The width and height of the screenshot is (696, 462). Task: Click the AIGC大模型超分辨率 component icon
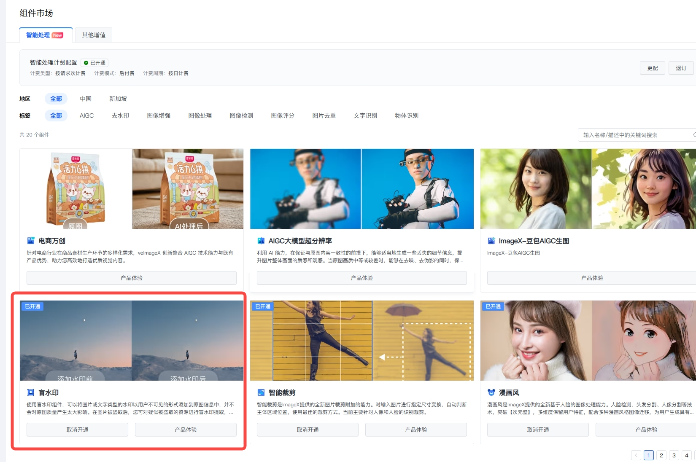261,241
